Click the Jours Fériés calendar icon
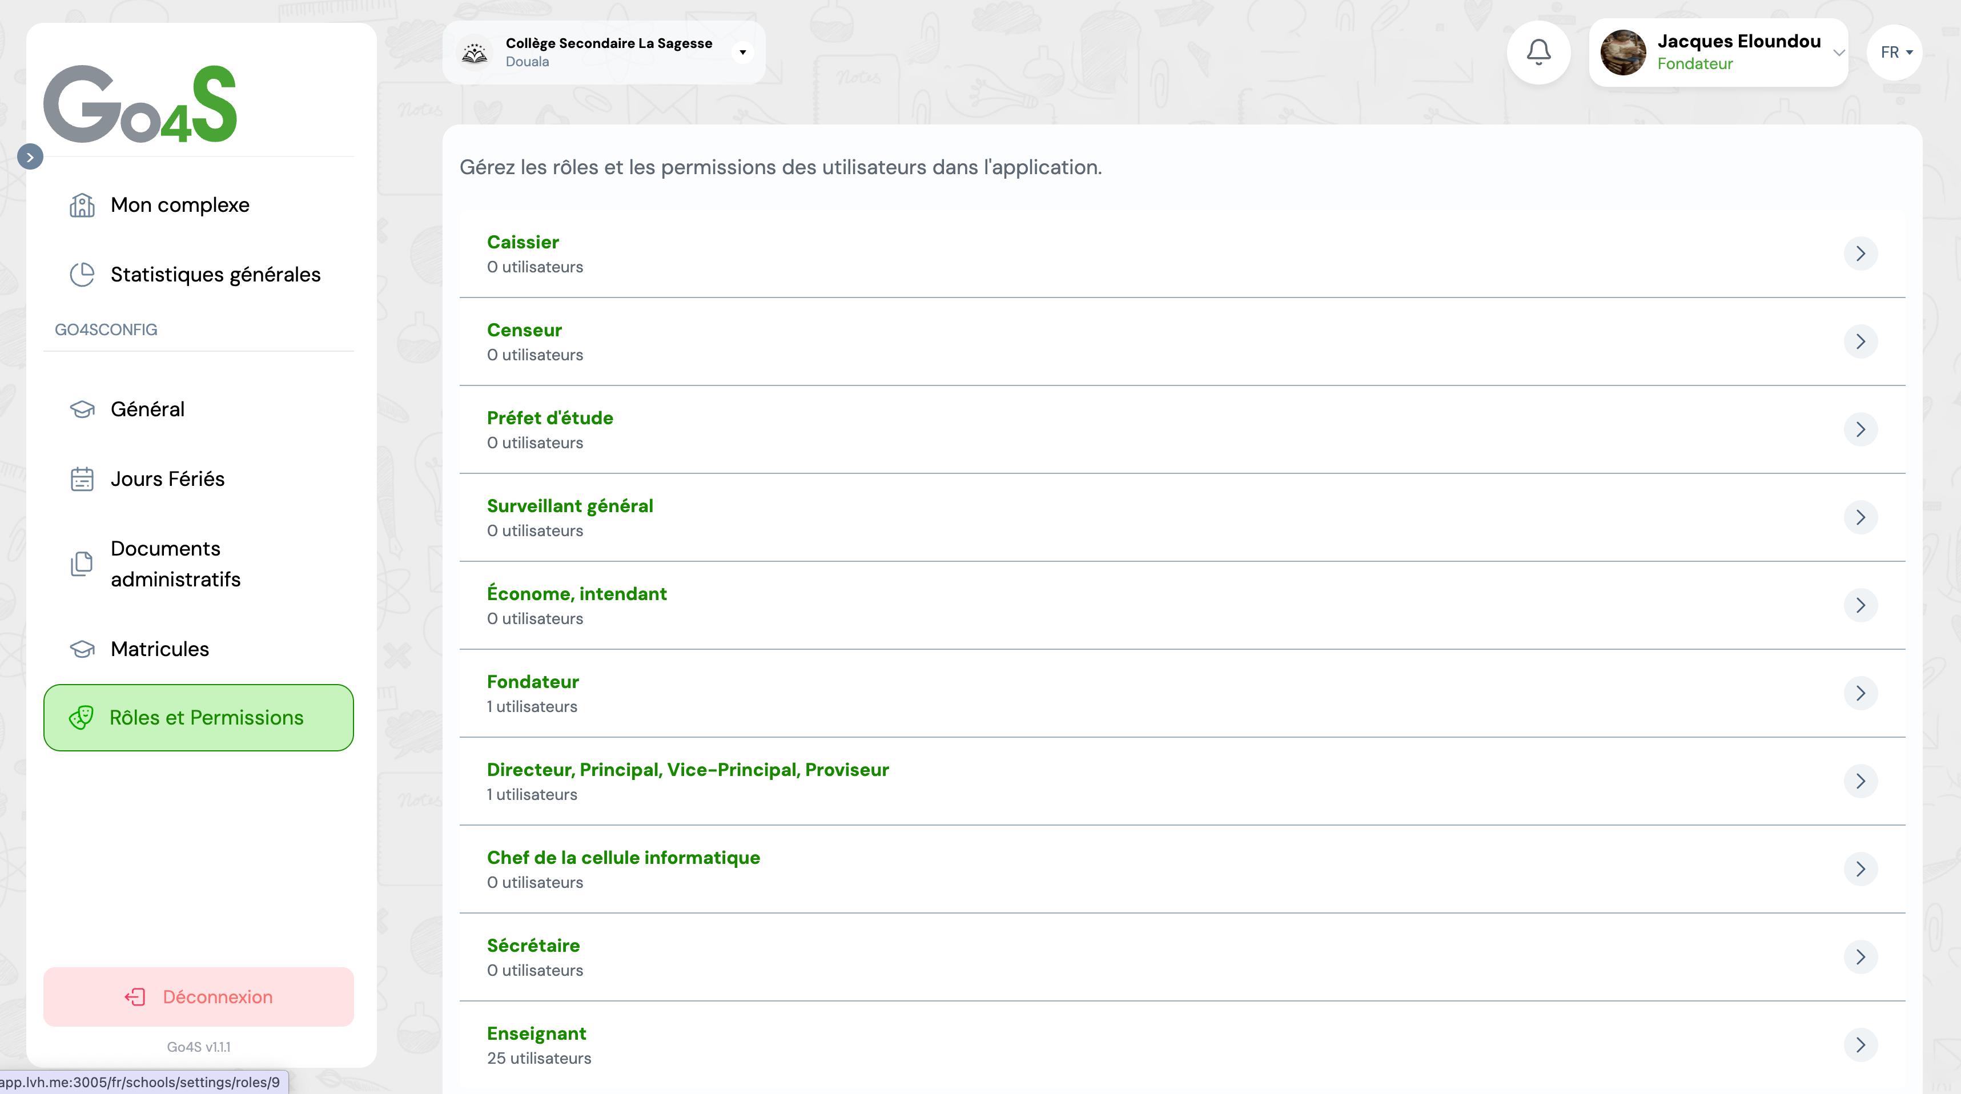The image size is (1961, 1094). 82,479
